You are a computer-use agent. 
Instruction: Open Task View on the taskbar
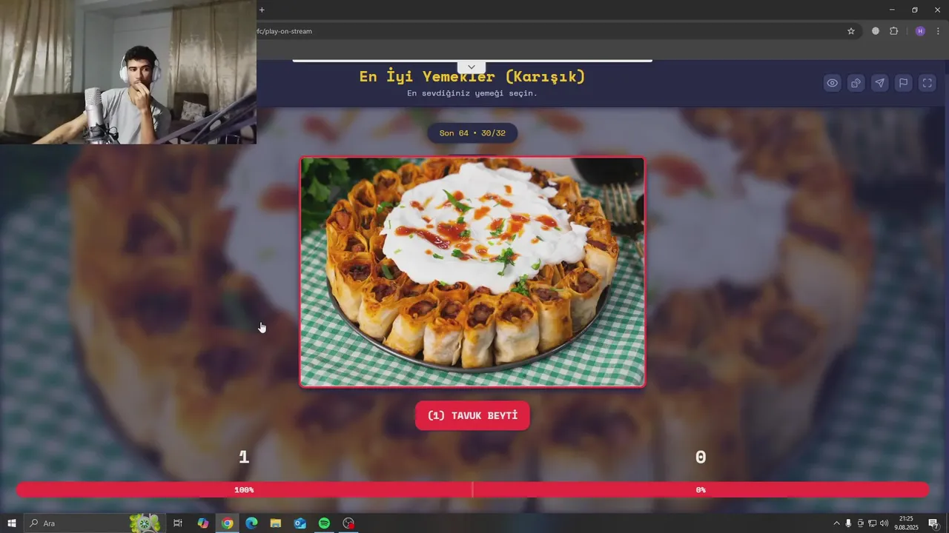(178, 523)
